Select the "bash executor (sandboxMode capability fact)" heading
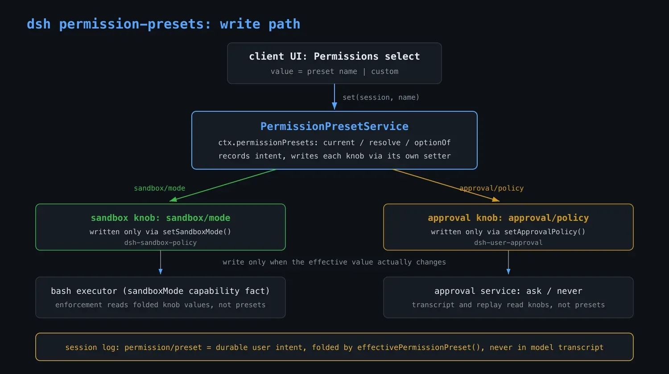The width and height of the screenshot is (669, 374). tap(161, 291)
